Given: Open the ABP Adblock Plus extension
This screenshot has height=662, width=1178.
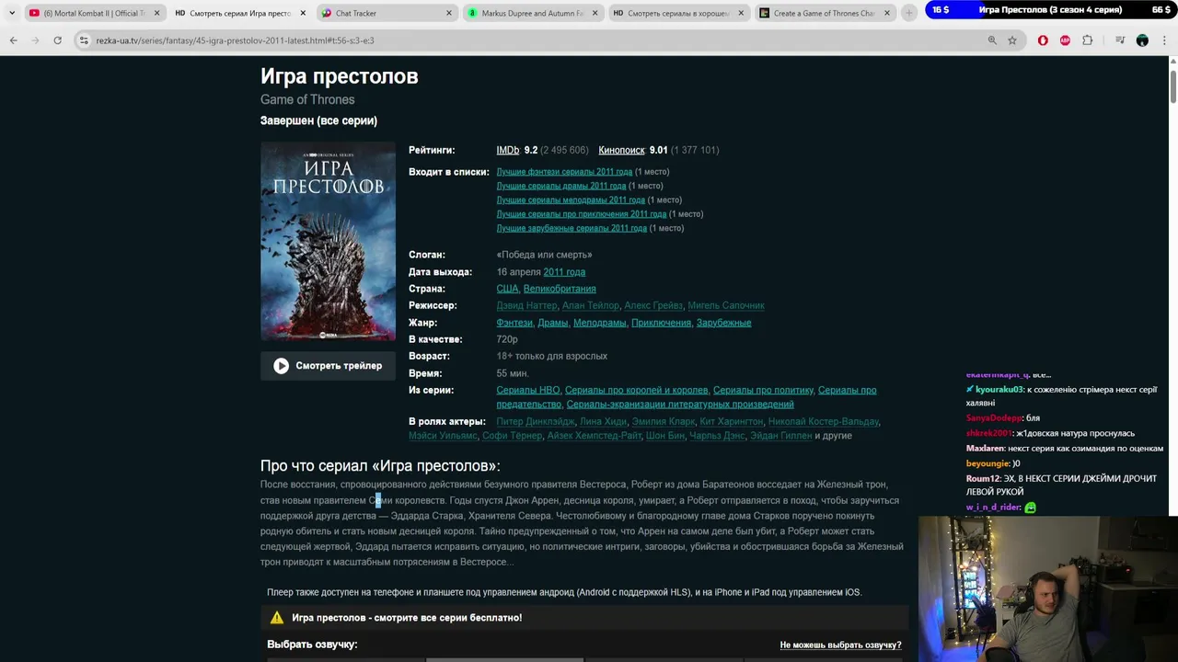Looking at the screenshot, I should (1065, 40).
